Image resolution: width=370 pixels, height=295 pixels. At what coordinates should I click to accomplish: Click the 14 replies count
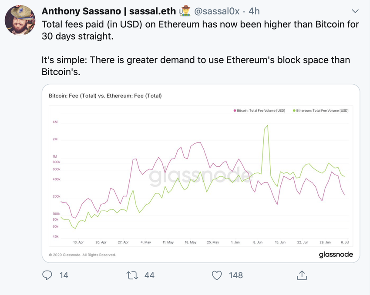tap(64, 275)
